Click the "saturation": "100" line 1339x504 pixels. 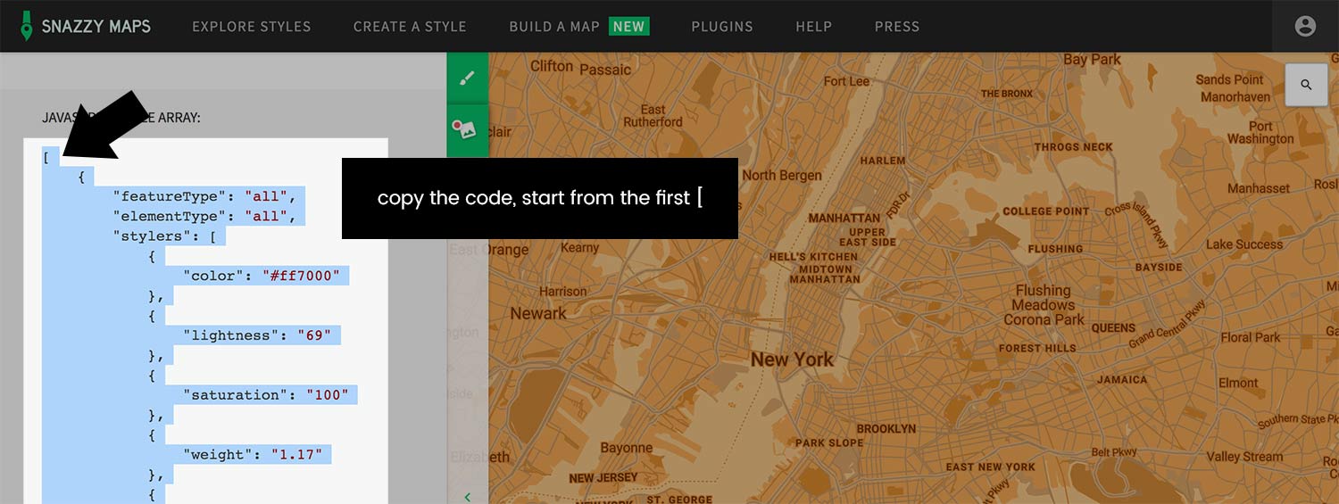(265, 394)
